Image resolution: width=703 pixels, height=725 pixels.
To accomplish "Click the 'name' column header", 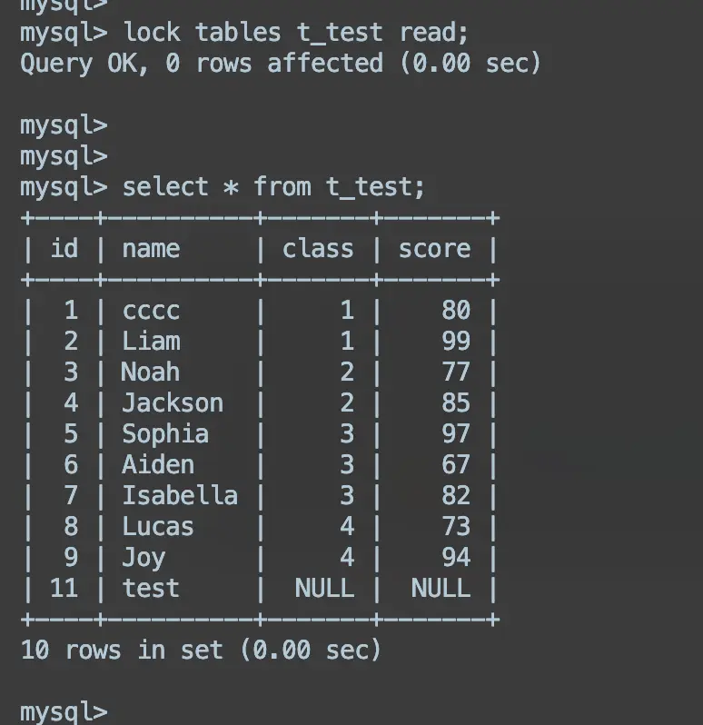I will [x=151, y=249].
